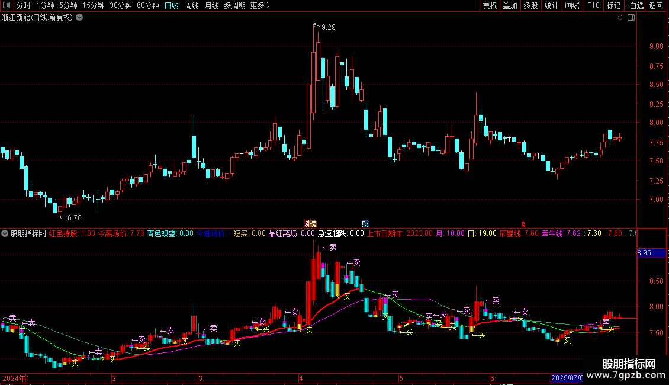Click the 9.29 high price label

(x=328, y=27)
